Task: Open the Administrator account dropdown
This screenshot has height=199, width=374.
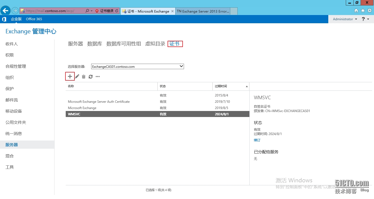Action: (344, 19)
